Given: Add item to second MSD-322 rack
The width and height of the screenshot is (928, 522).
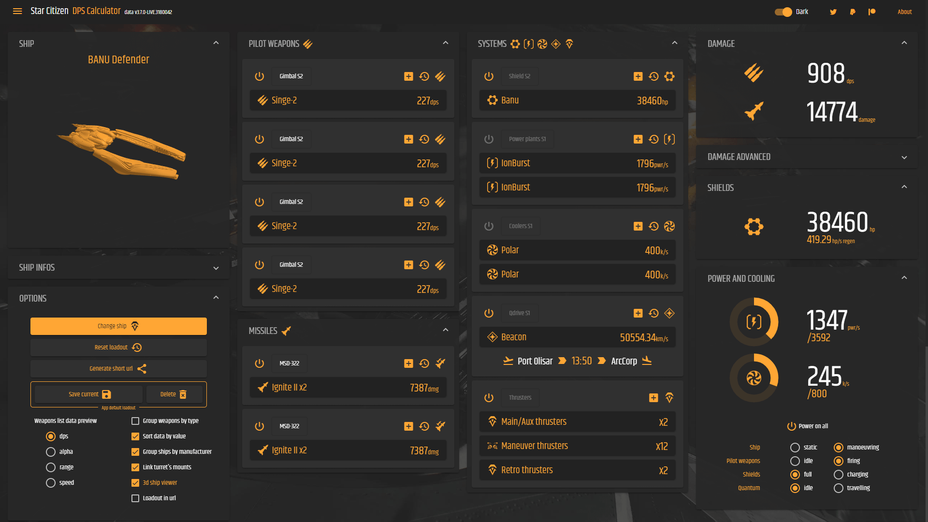Looking at the screenshot, I should tap(408, 426).
